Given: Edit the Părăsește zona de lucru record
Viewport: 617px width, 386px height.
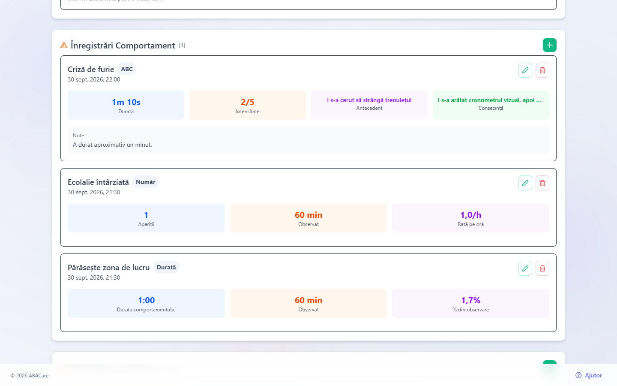Looking at the screenshot, I should coord(525,268).
